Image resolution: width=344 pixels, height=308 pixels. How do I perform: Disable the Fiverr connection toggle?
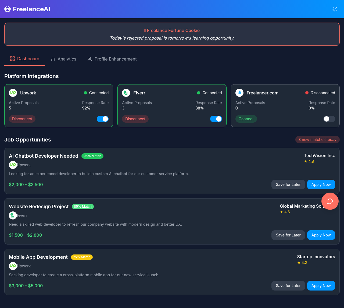(216, 119)
